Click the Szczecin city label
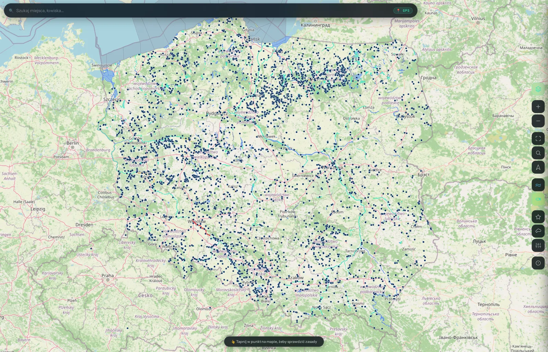 [112, 99]
